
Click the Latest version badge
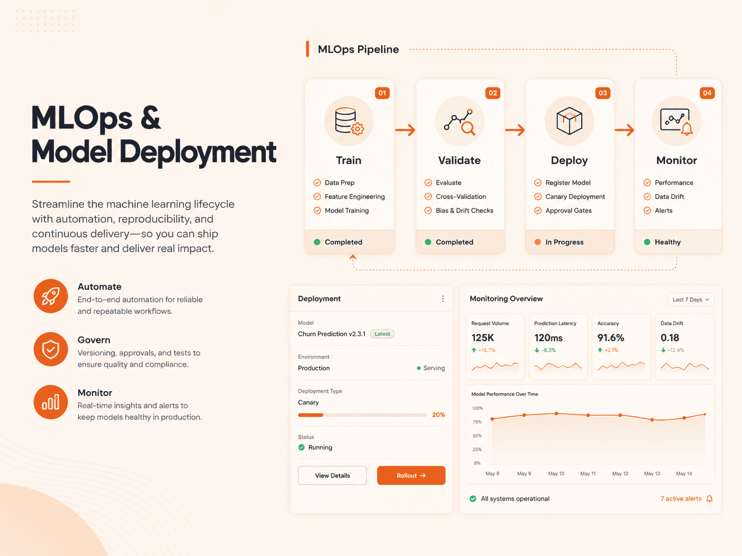point(382,334)
